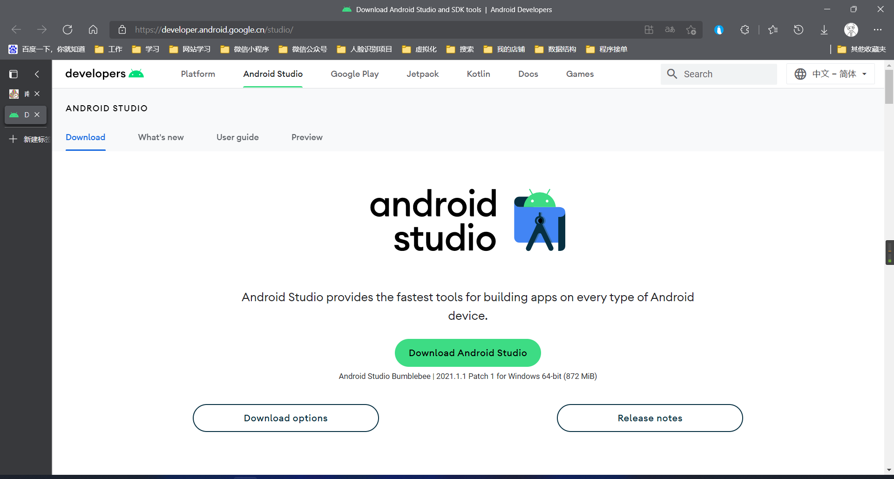Open the favorites list

click(773, 30)
